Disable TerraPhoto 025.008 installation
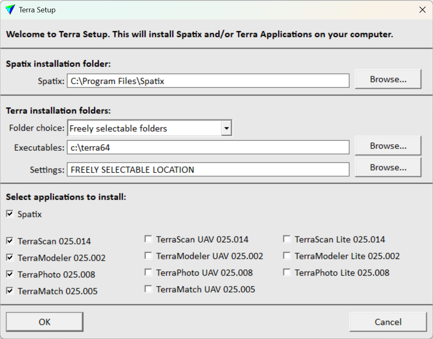 pos(10,274)
